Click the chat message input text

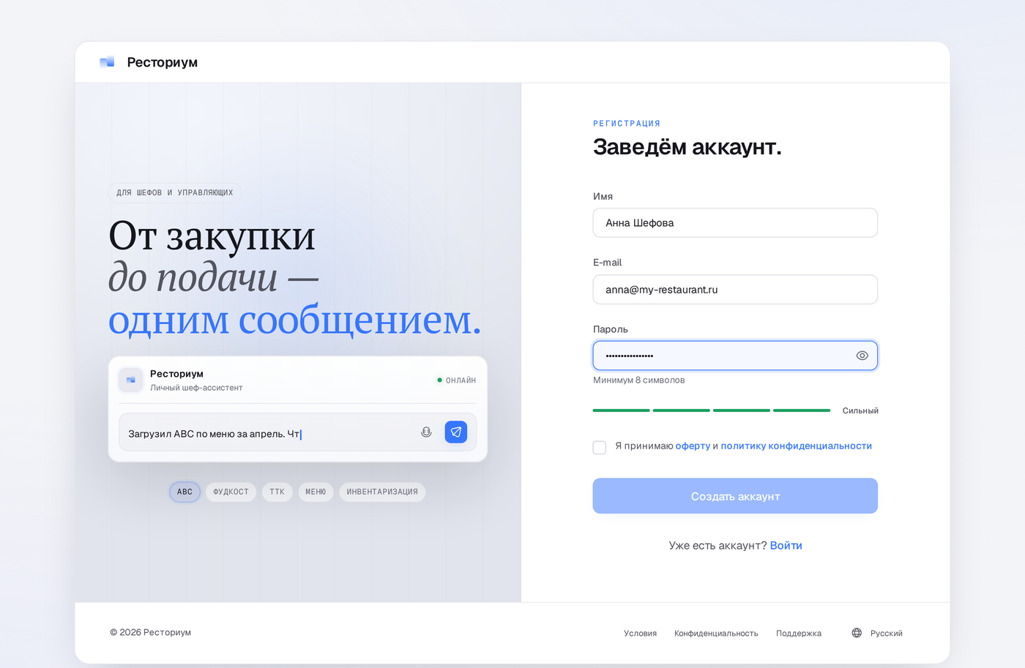[215, 434]
